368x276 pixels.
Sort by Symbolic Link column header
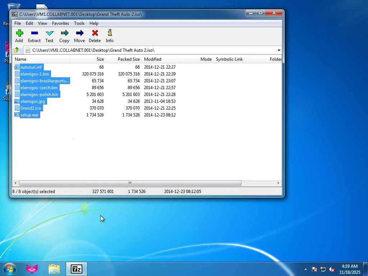coord(232,59)
